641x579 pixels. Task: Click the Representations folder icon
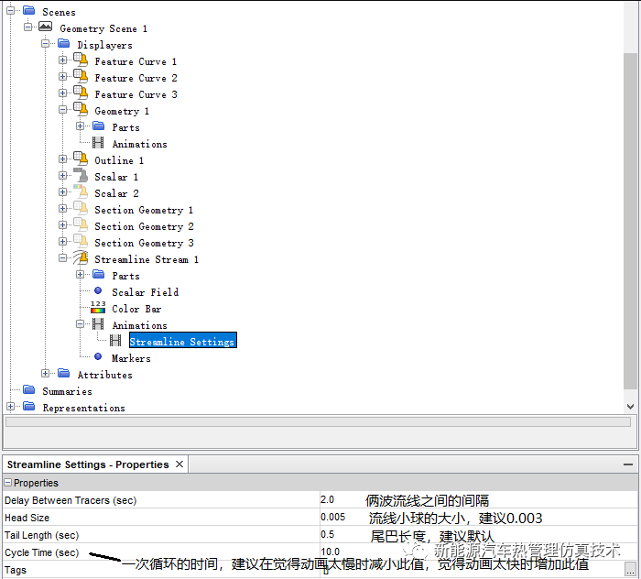(28, 406)
